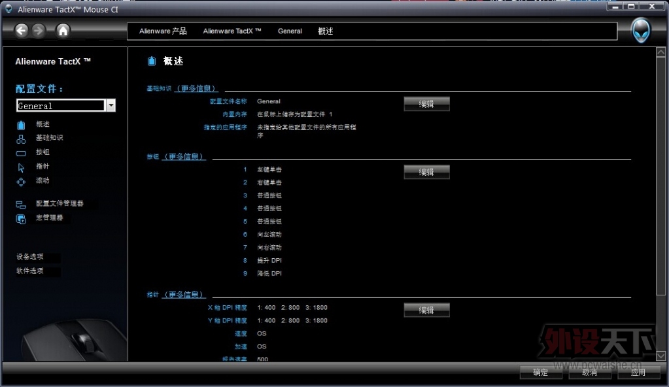Edit the 按钮 assignments with 编辑
This screenshot has height=387, width=669.
tap(426, 172)
